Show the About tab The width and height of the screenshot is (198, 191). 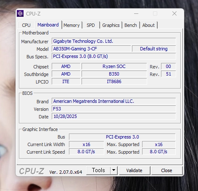click(148, 25)
